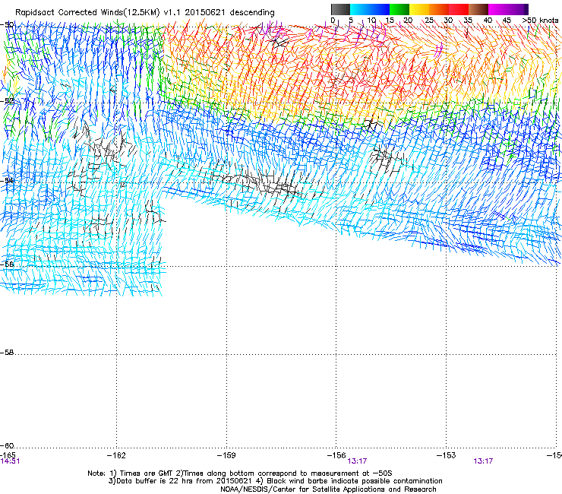Click the NOAA/NESDIS credit line
This screenshot has width=562, height=494.
[328, 489]
